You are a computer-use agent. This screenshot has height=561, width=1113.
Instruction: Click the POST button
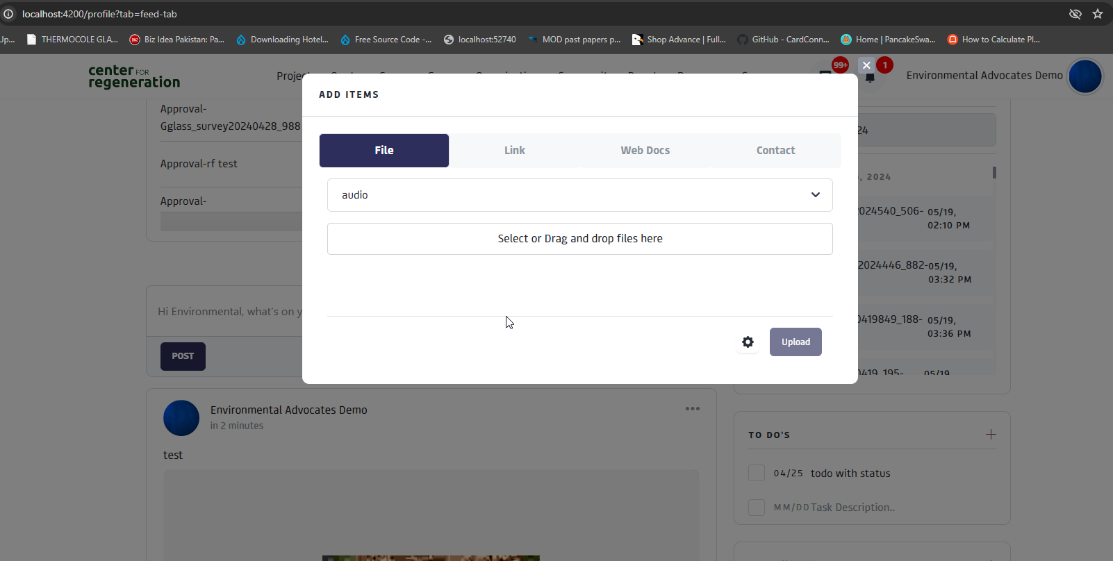[x=183, y=356]
